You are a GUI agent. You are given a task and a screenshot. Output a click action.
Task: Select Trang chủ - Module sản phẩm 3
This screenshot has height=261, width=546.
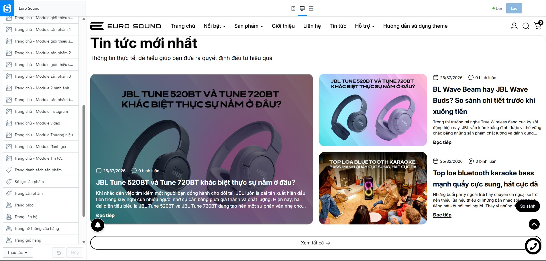tap(41, 76)
